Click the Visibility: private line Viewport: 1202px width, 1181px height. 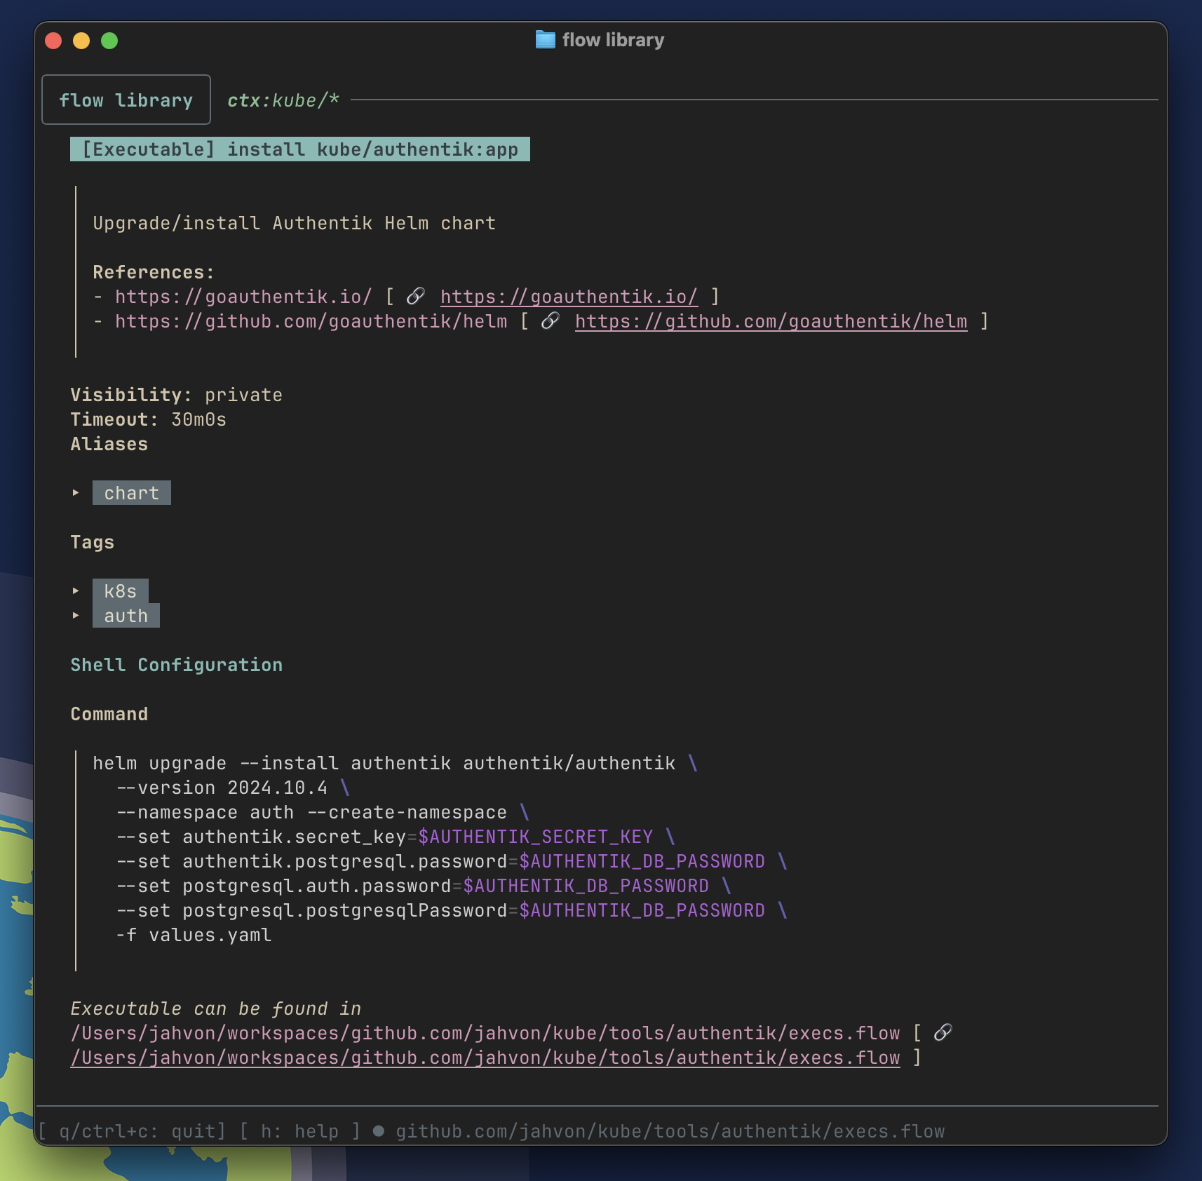[177, 395]
